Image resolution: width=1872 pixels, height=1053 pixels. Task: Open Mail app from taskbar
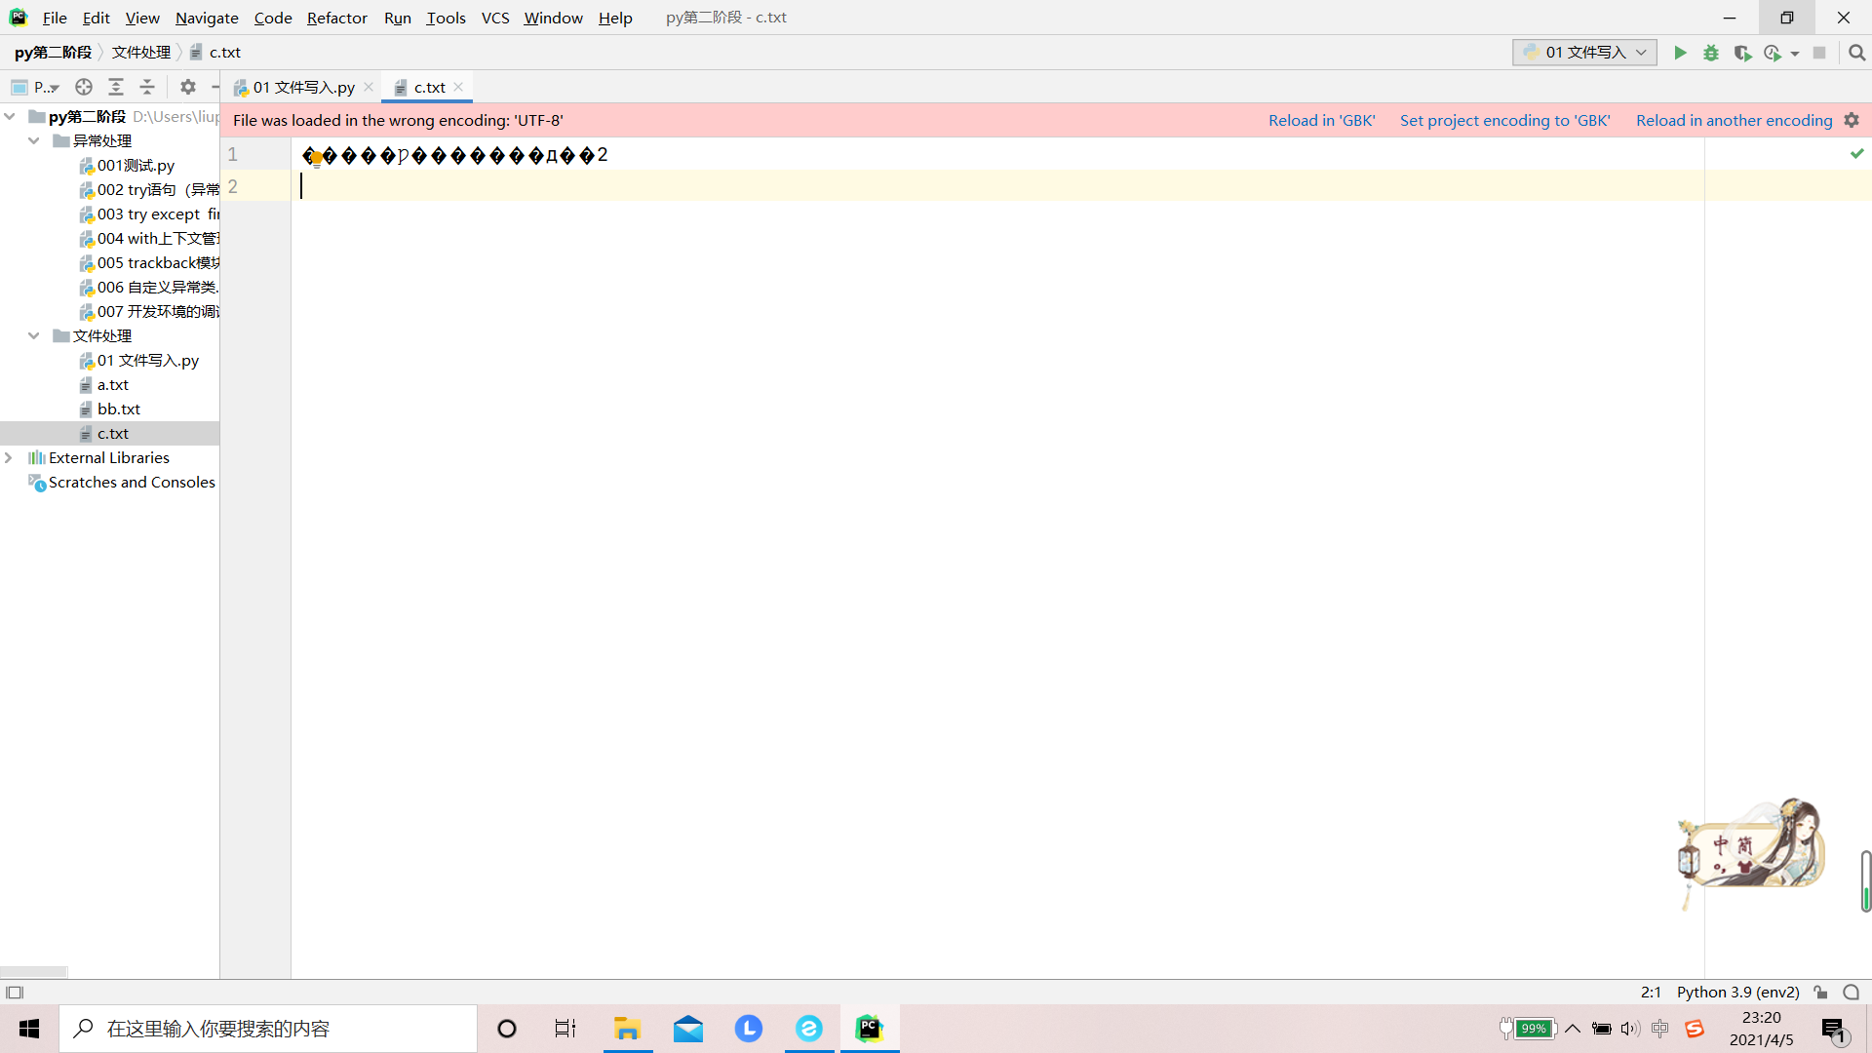coord(688,1029)
